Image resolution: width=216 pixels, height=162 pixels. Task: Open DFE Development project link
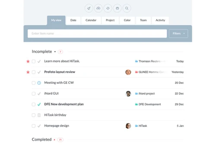(150, 104)
